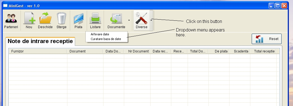Image resolution: width=293 pixels, height=106 pixels.
Task: Click the Diverse tools icon
Action: click(x=141, y=20)
